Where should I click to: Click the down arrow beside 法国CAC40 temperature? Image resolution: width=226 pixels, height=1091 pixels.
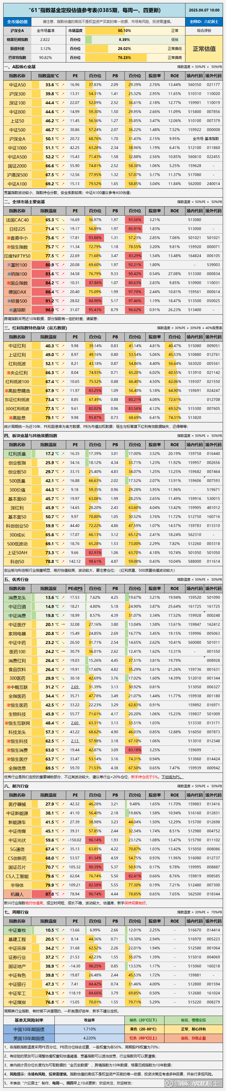pos(63,220)
